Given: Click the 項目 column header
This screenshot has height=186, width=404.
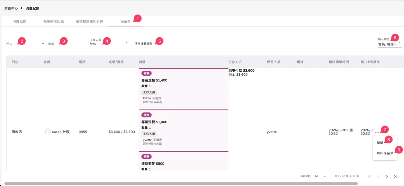Looking at the screenshot, I should click(142, 62).
